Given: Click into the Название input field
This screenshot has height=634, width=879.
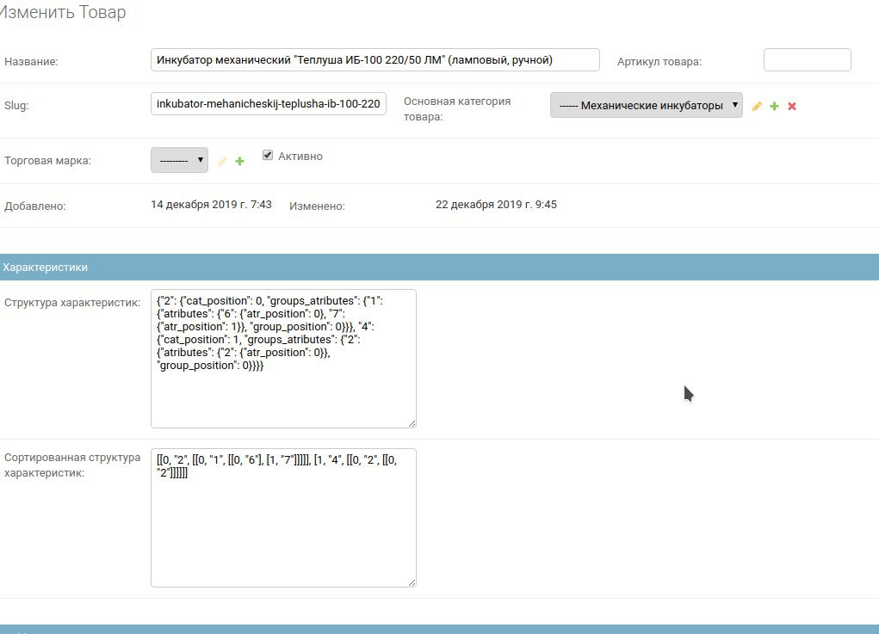Looking at the screenshot, I should pyautogui.click(x=375, y=60).
